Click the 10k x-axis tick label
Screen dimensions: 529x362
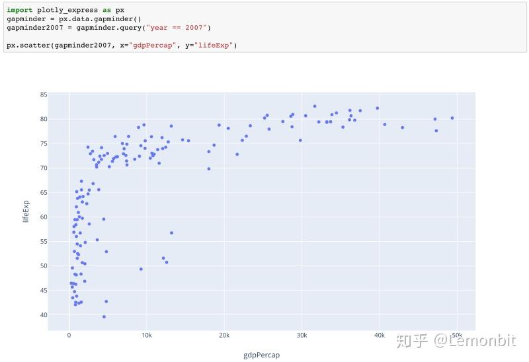146,336
